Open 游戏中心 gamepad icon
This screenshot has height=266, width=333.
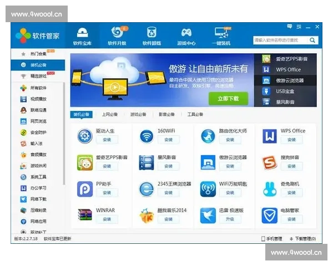pos(186,32)
